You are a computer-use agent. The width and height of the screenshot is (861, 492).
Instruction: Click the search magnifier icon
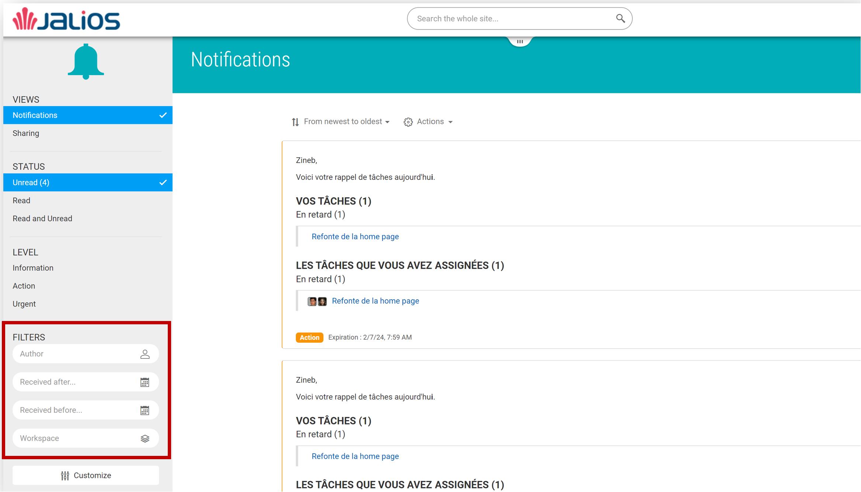coord(620,18)
